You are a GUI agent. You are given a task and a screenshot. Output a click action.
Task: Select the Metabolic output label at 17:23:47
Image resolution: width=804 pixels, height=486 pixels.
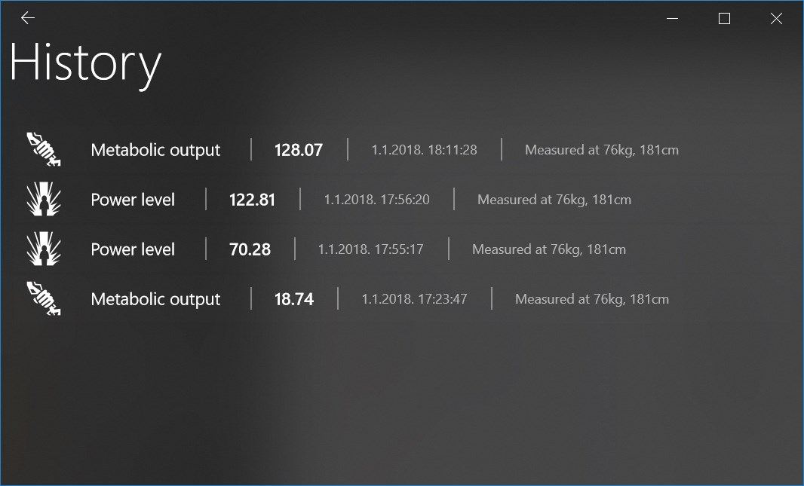tap(155, 299)
